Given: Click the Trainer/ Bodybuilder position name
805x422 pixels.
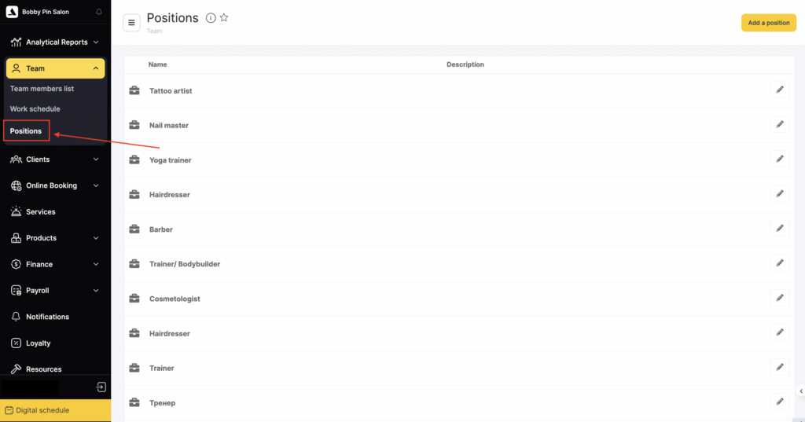Looking at the screenshot, I should click(x=185, y=264).
